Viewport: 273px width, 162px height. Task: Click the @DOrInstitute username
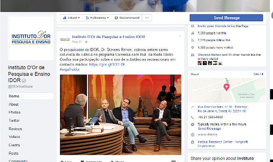[20, 86]
